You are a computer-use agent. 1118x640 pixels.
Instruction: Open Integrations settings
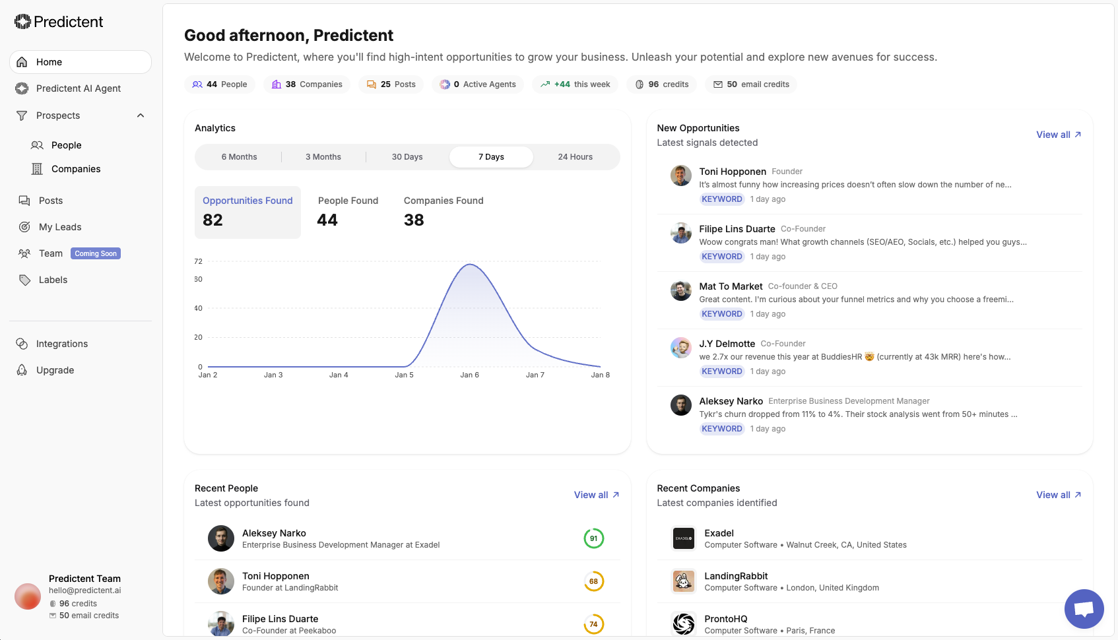(x=62, y=344)
